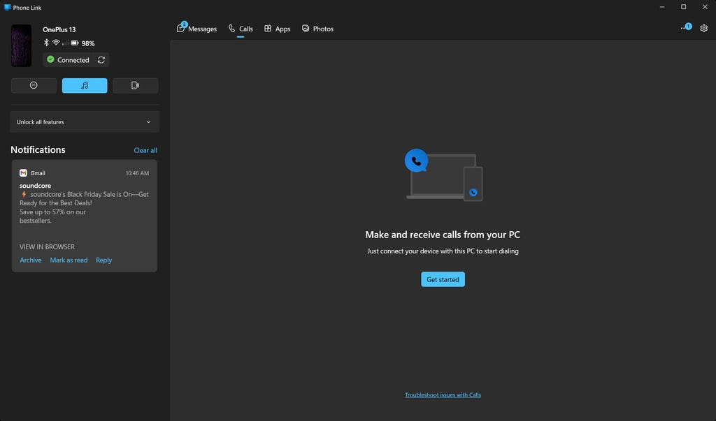Click the battery level icon
The width and height of the screenshot is (716, 421).
coord(75,43)
